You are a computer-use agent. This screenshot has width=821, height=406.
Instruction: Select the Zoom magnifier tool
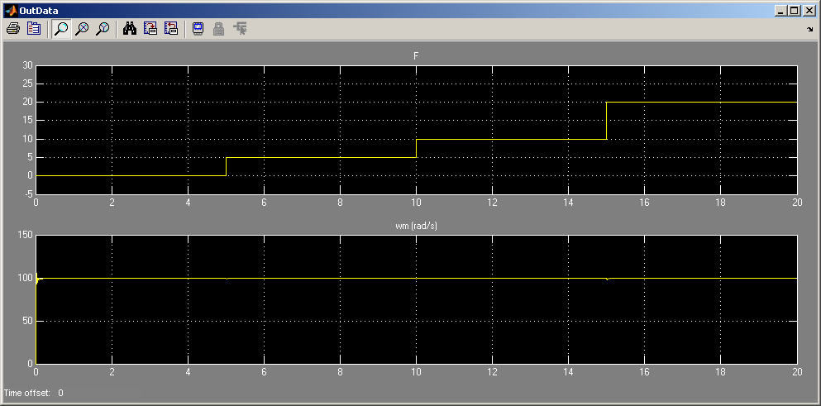(60, 29)
